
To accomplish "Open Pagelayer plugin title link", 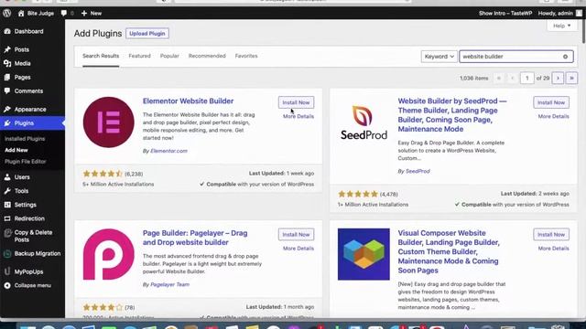I will [x=195, y=238].
